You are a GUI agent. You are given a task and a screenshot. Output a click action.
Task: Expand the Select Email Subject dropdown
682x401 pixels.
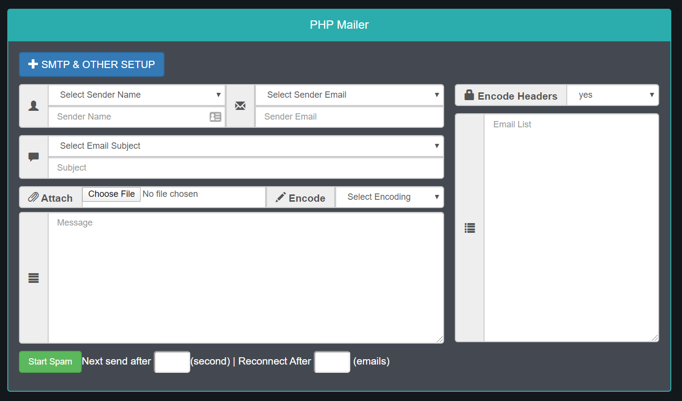[246, 146]
